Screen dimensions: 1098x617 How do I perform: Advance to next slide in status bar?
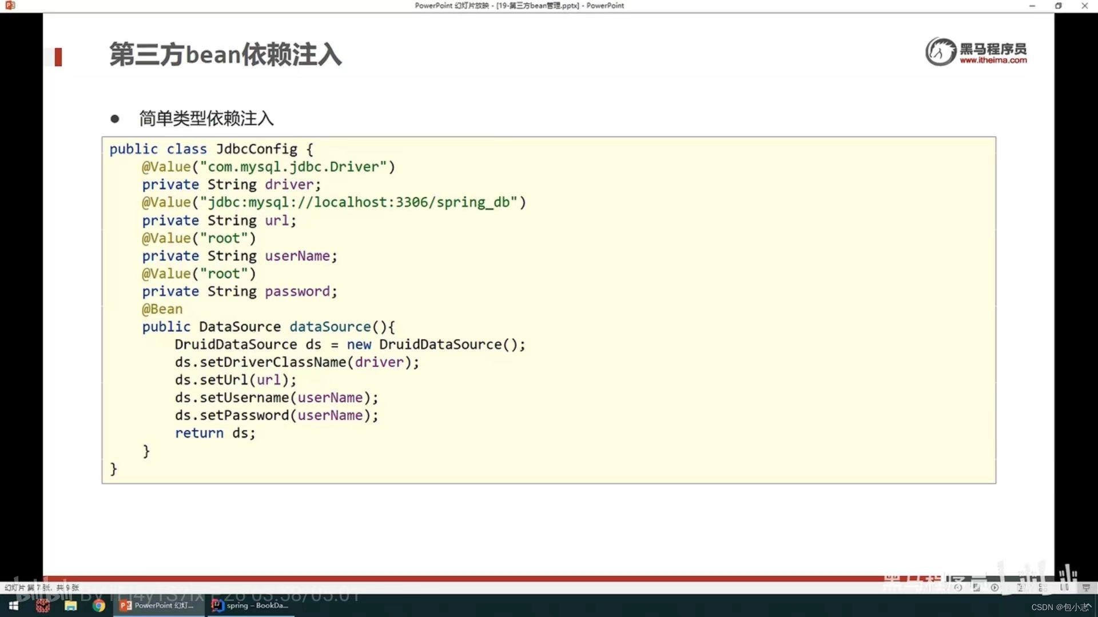(994, 587)
